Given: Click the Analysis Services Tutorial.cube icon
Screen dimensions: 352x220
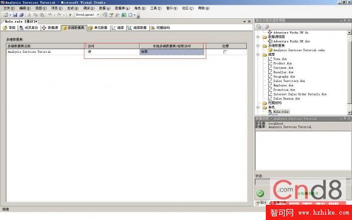Looking at the screenshot, I should point(270,50).
